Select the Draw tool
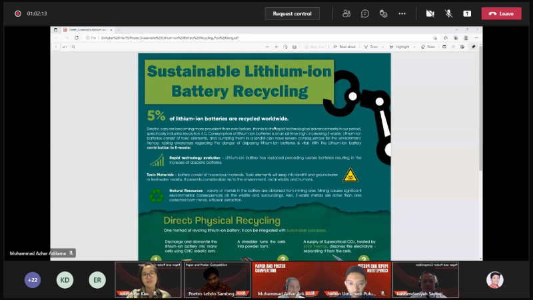The image size is (533, 300). [371, 47]
